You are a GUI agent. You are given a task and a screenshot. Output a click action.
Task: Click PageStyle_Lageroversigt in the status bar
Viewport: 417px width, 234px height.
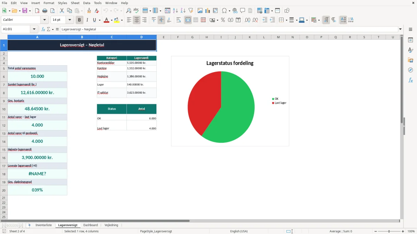coord(156,231)
